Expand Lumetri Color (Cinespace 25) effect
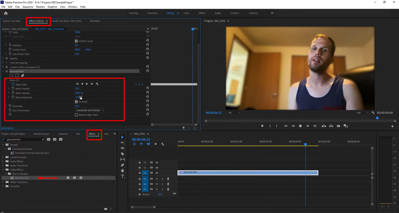399x213 pixels. (3, 67)
